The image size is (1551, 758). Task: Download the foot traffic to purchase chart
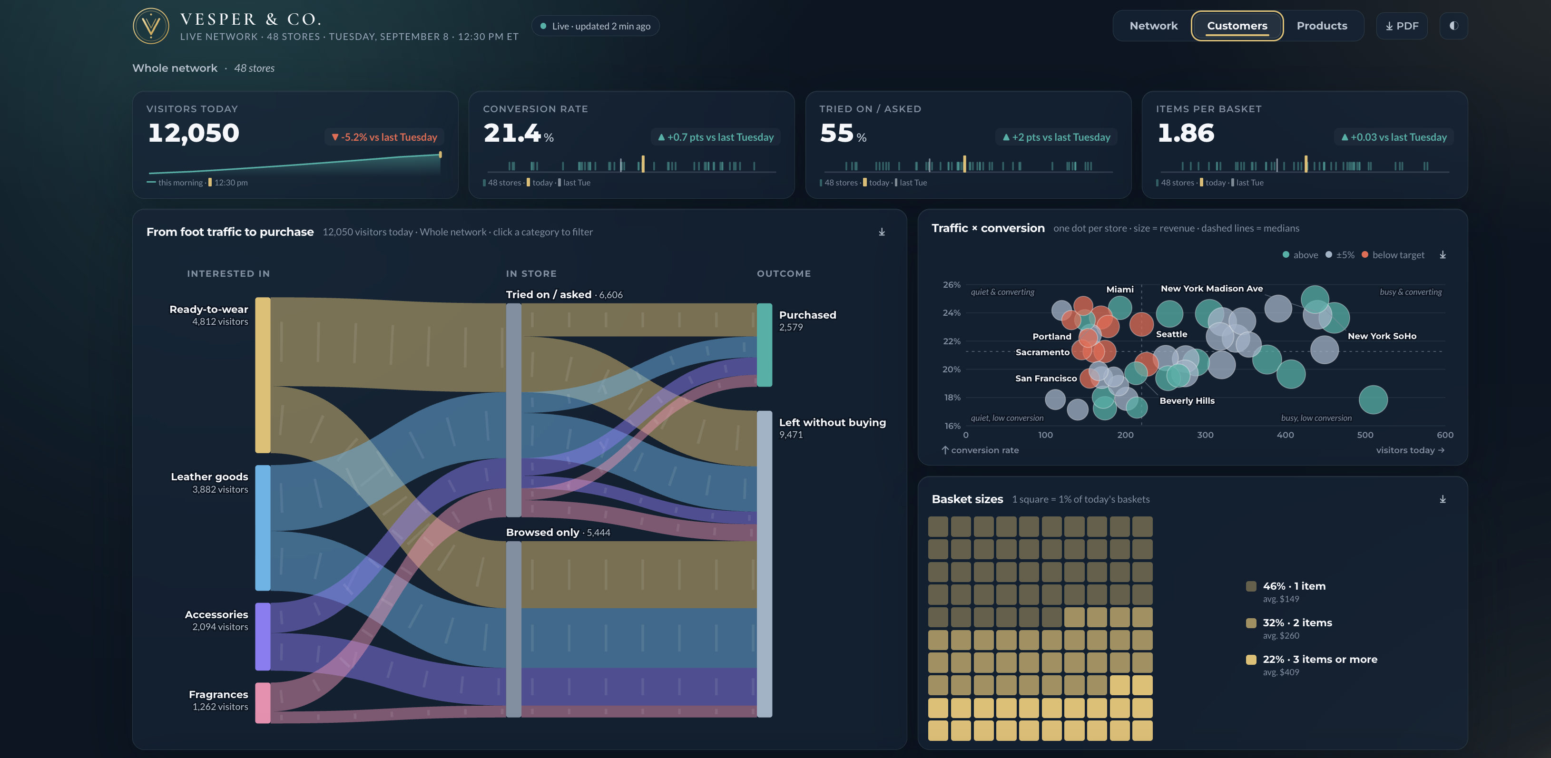pos(882,232)
